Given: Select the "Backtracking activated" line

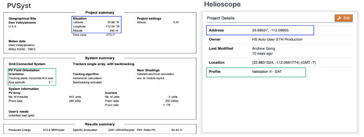Looking at the screenshot, I should [87, 82].
